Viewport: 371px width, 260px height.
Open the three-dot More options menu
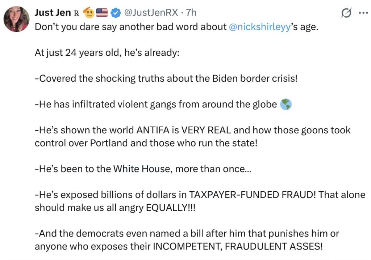(x=362, y=13)
